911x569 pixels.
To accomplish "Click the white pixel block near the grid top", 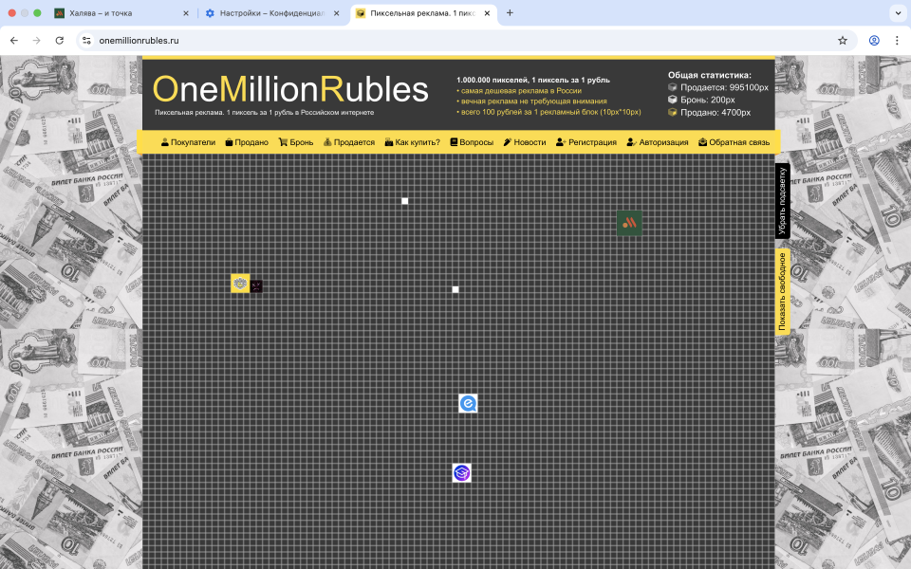I will [405, 201].
